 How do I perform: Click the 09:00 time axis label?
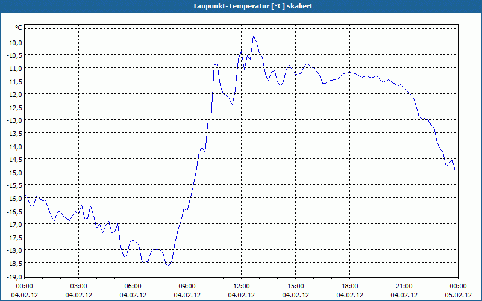[x=187, y=287]
